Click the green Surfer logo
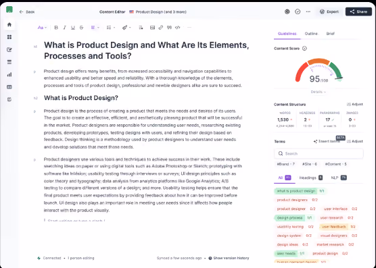Image resolution: width=376 pixels, height=268 pixels. [x=9, y=9]
